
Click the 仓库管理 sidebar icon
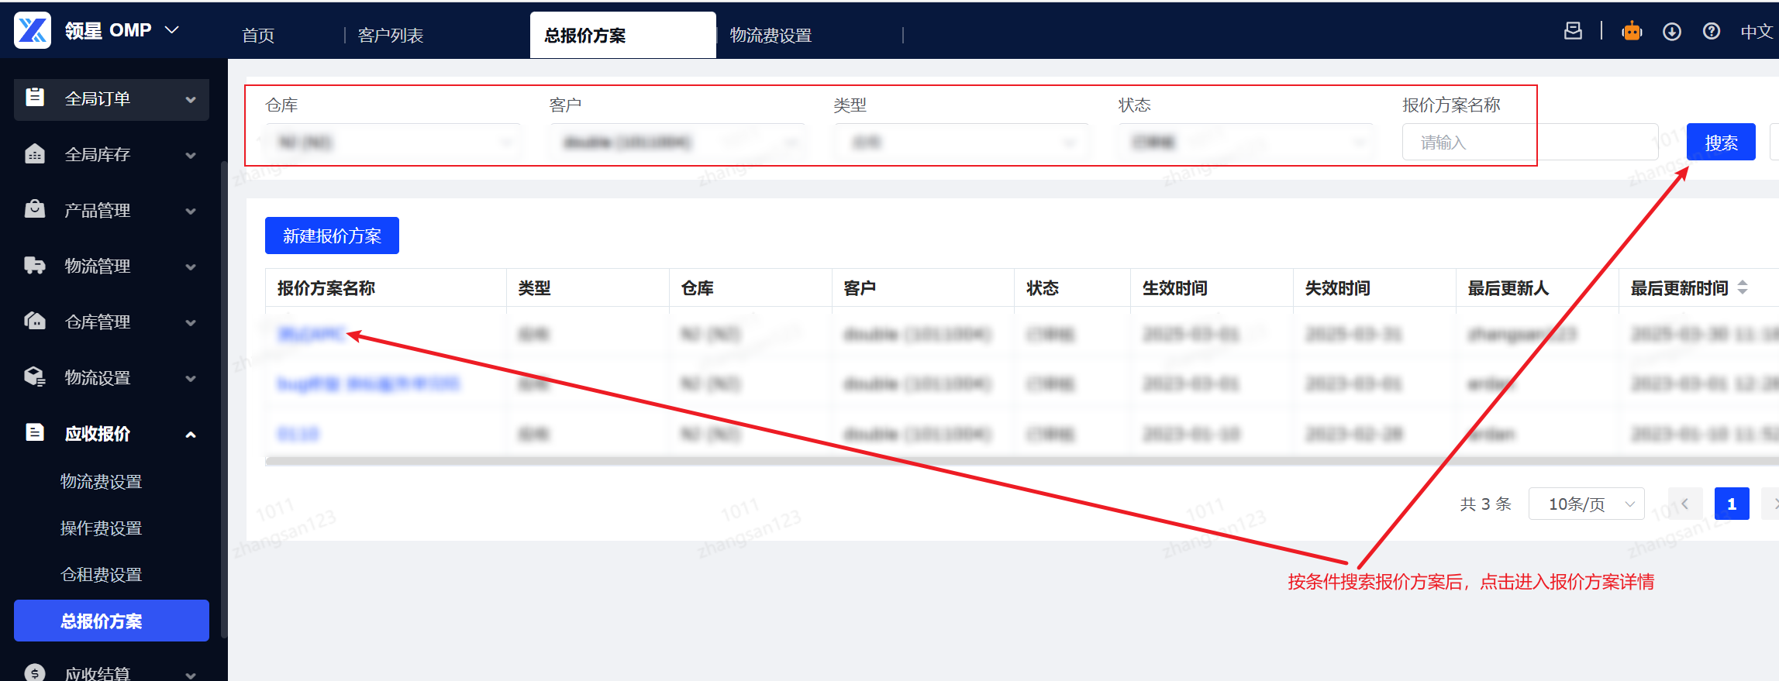[35, 321]
